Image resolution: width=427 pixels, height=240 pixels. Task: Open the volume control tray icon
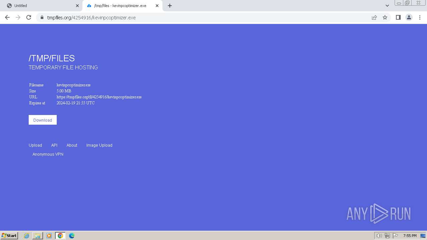click(379, 236)
